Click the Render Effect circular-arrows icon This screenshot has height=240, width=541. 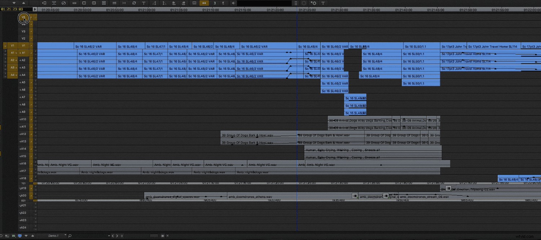pos(134,3)
